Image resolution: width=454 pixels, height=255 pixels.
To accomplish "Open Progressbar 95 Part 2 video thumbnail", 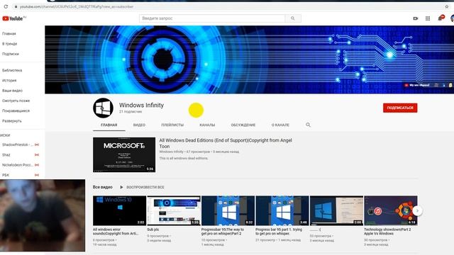I will pyautogui.click(x=228, y=211).
